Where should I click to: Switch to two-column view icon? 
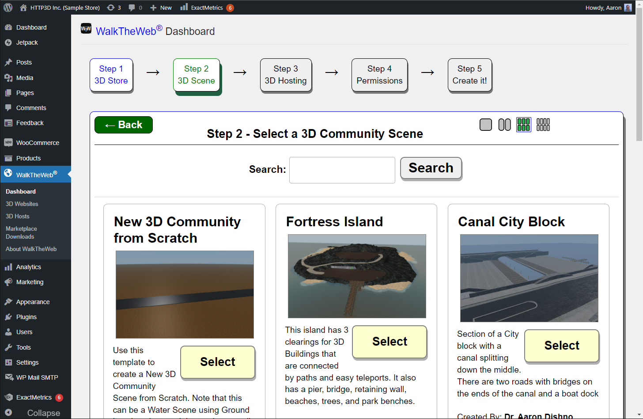(x=505, y=125)
